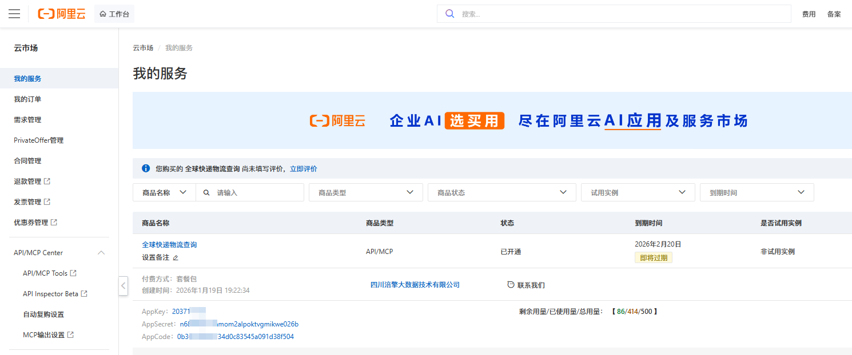The height and width of the screenshot is (355, 852).
Task: Click the 2026年2月20日 expiry date
Action: [658, 244]
